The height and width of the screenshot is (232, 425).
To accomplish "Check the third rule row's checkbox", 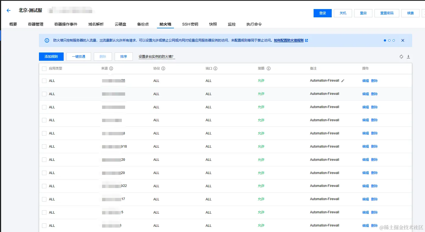I will (44, 107).
